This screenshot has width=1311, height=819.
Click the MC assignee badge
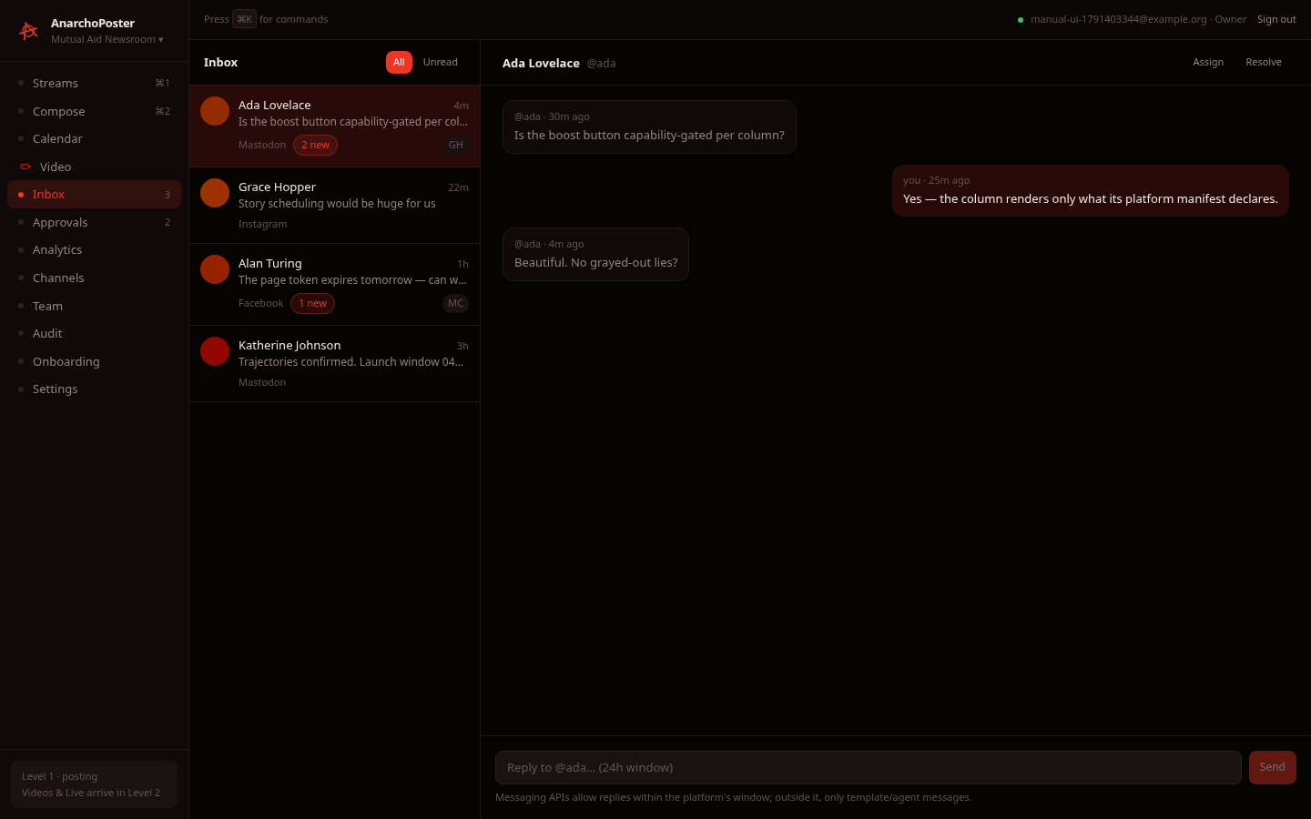[x=456, y=303]
